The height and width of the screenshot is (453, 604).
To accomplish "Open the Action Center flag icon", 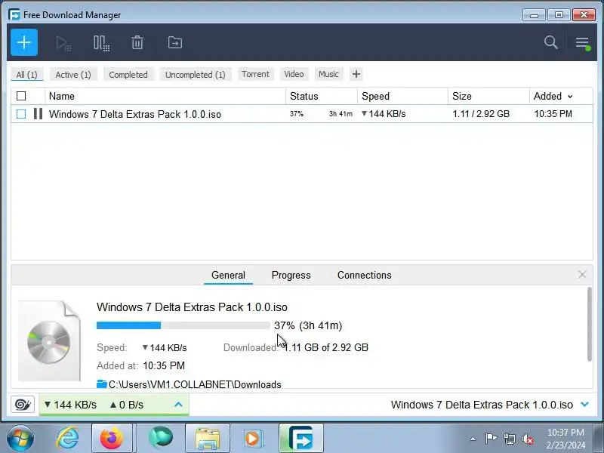I will [491, 439].
